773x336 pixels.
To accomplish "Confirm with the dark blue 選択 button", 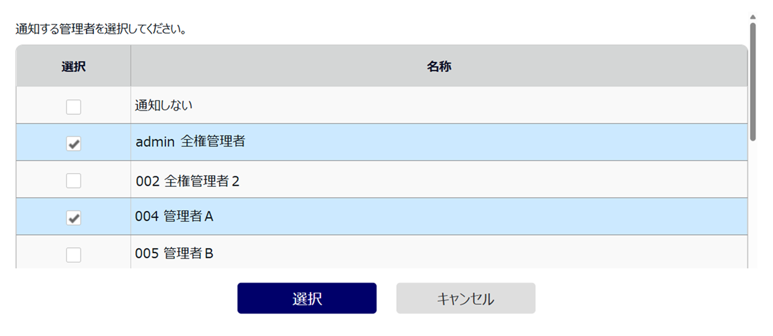I will coord(307,298).
